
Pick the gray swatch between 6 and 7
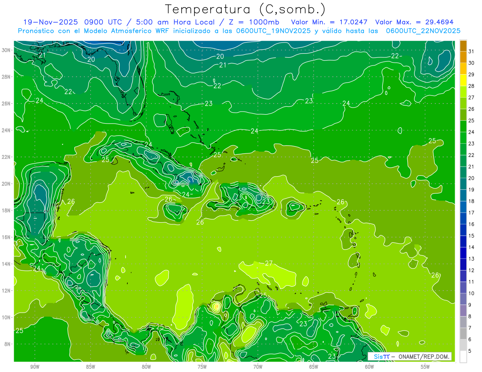click(463, 333)
